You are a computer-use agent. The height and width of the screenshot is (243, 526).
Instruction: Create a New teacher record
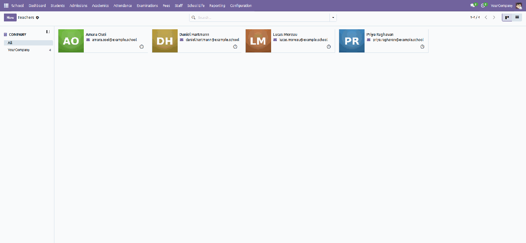[11, 17]
